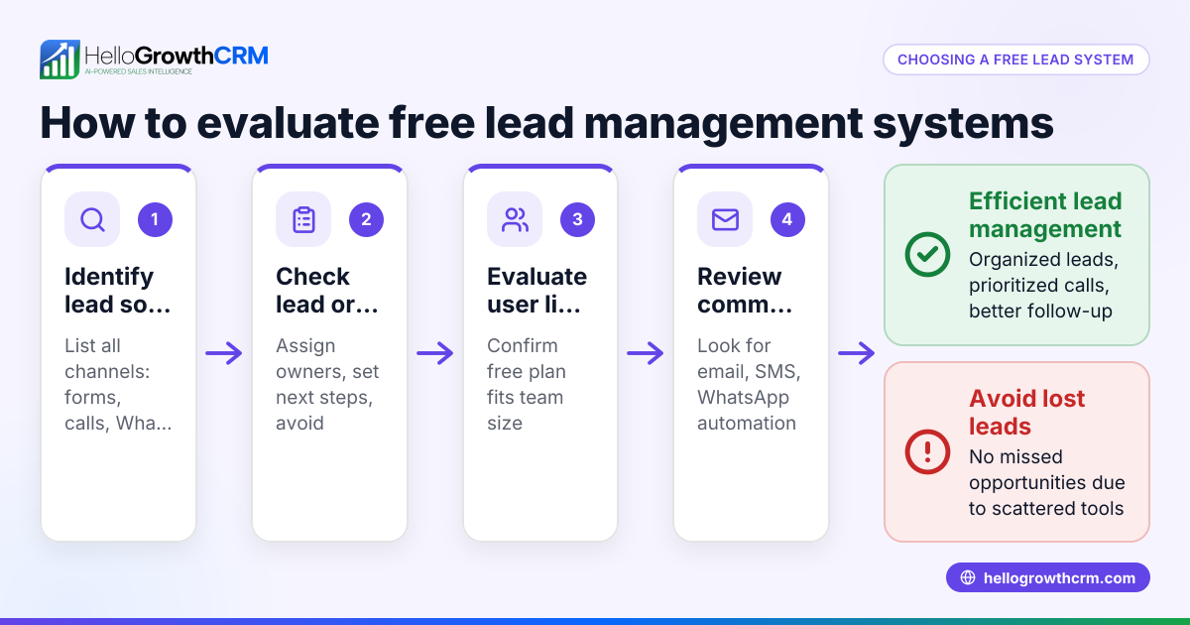Select the 'Choosing a free lead system' badge
Image resolution: width=1190 pixels, height=625 pixels.
[1015, 60]
